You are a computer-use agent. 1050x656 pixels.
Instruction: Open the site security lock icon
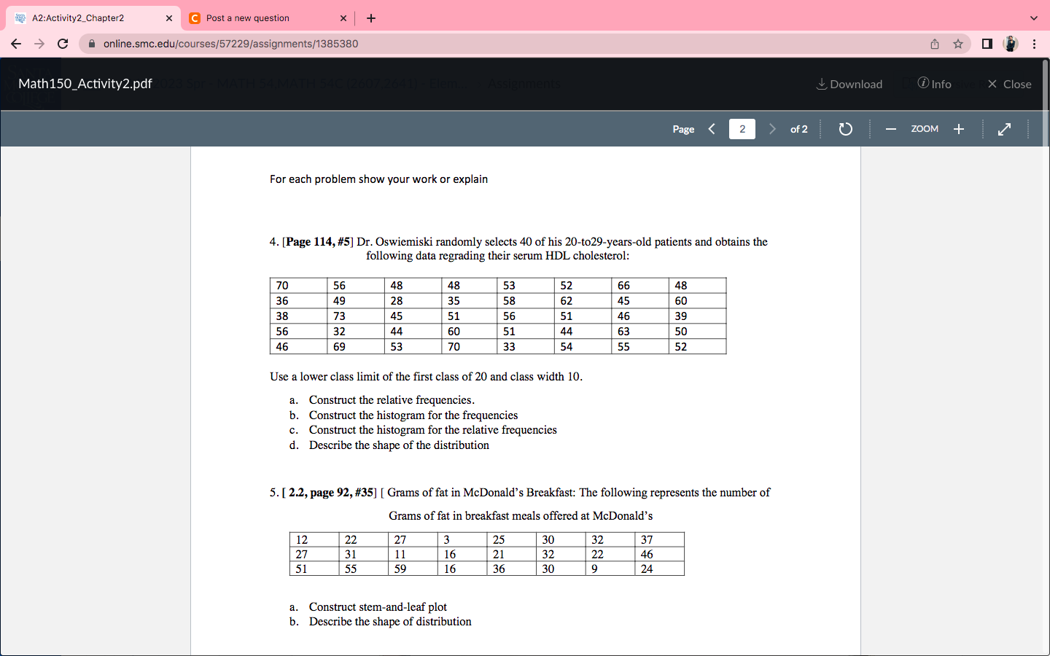pyautogui.click(x=91, y=43)
